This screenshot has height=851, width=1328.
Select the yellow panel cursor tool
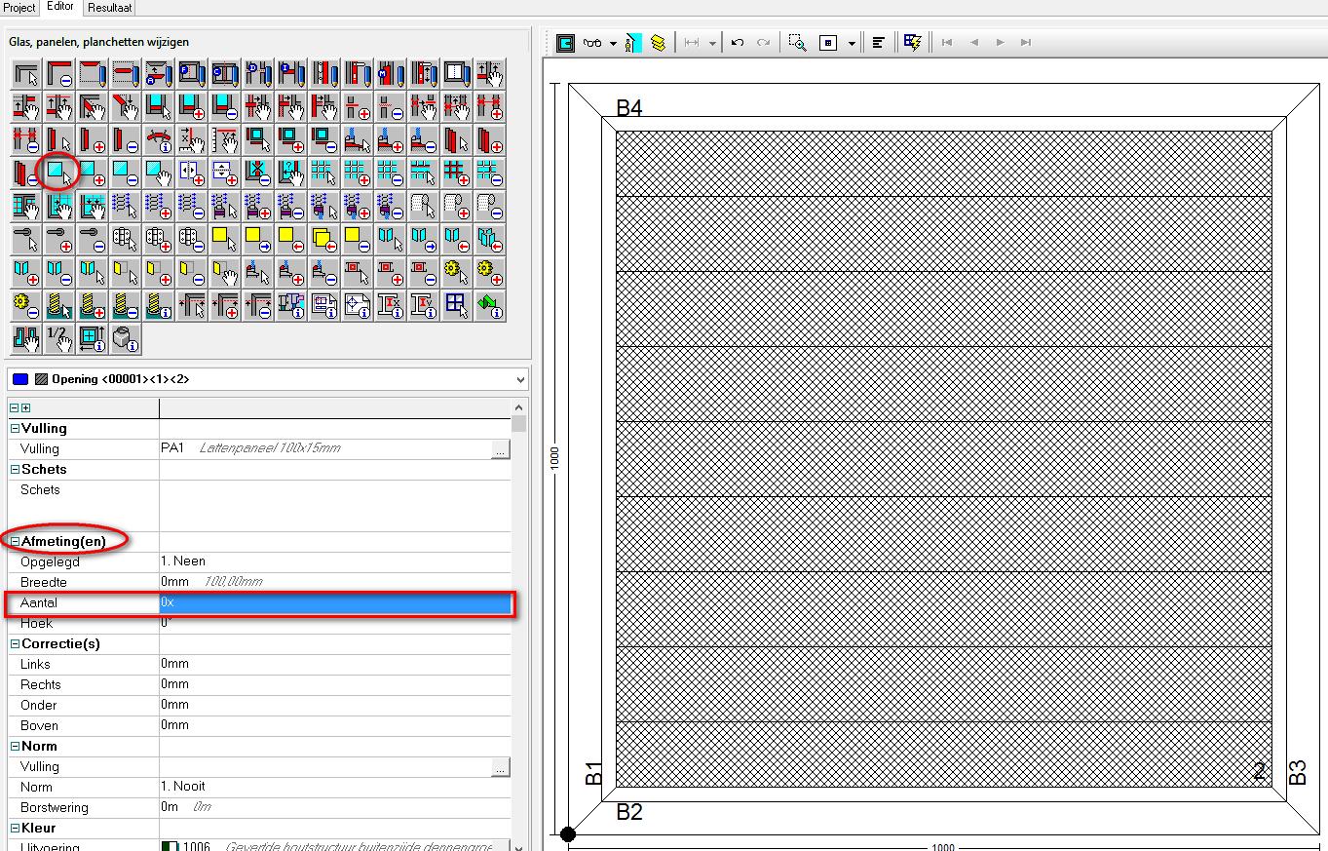tap(225, 239)
